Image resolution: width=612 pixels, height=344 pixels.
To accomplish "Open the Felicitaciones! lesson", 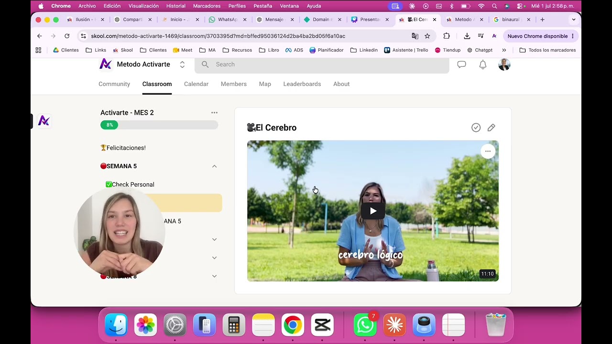I will [x=123, y=148].
